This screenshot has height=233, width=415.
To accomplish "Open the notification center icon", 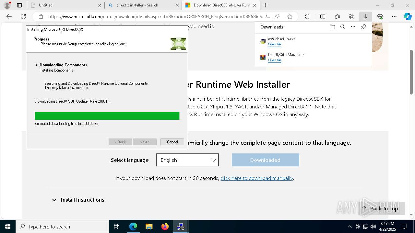I will coord(404,227).
